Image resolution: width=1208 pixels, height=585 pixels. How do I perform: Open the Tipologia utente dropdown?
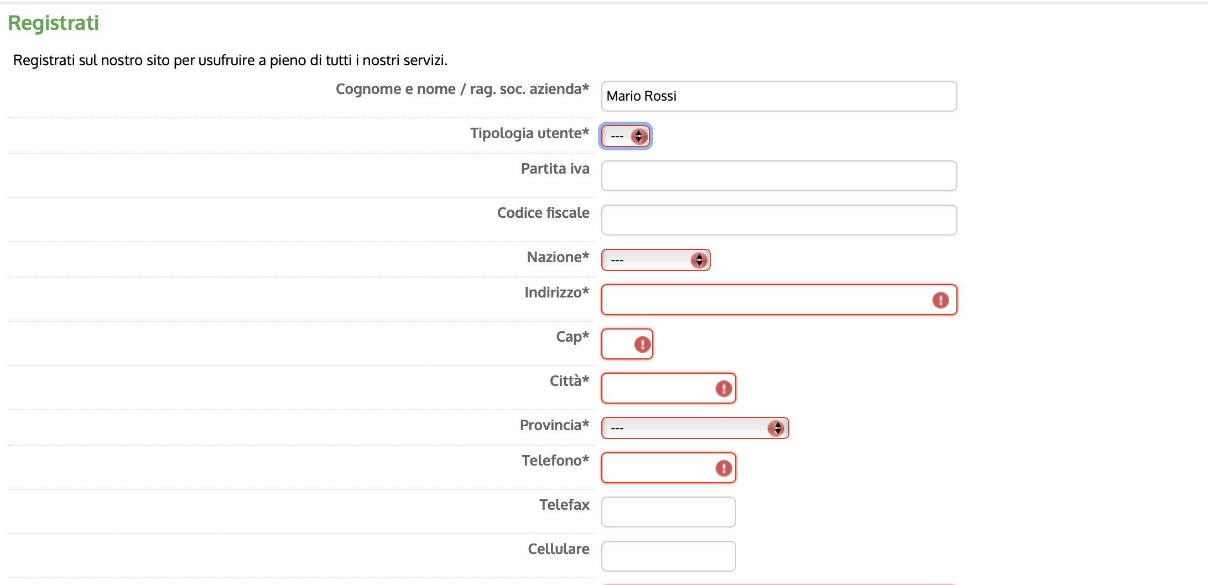tap(626, 136)
